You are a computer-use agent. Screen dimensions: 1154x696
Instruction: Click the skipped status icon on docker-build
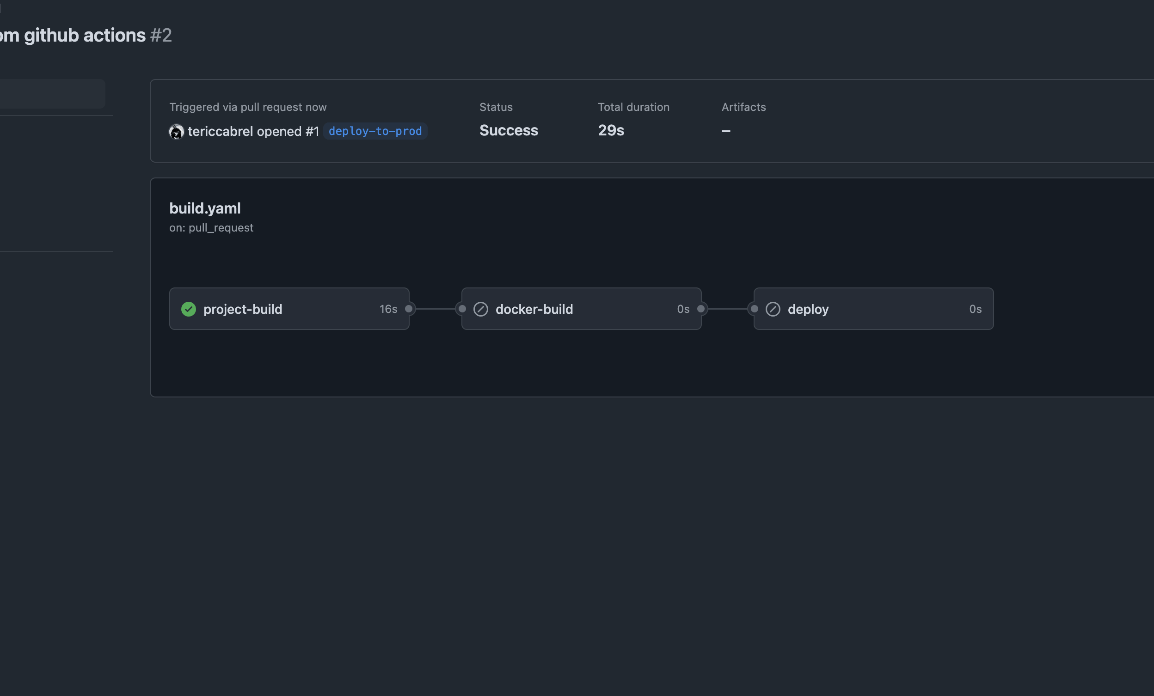point(480,309)
